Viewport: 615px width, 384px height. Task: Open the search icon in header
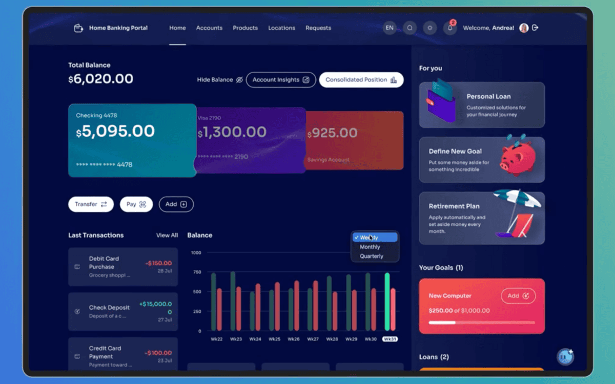point(409,28)
